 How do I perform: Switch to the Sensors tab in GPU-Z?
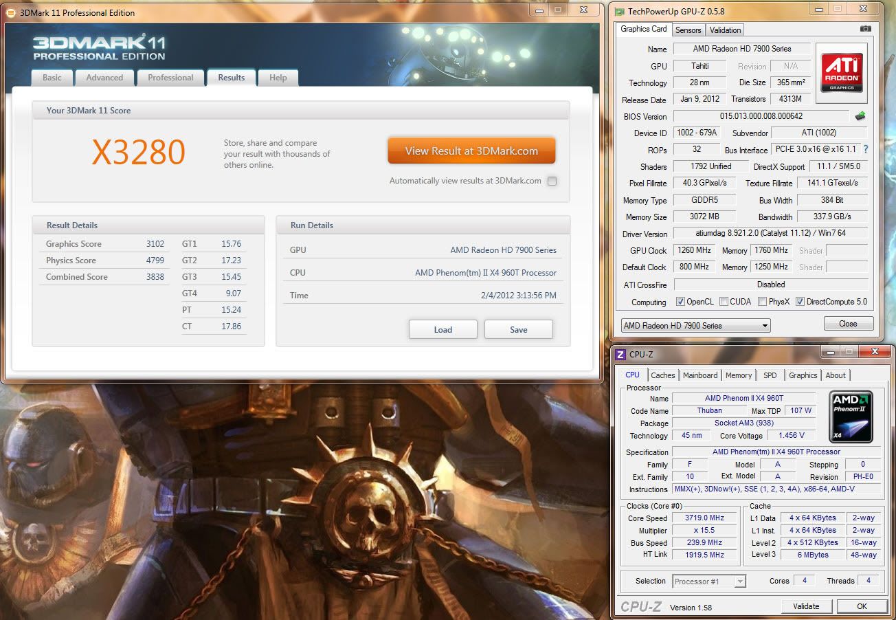688,30
